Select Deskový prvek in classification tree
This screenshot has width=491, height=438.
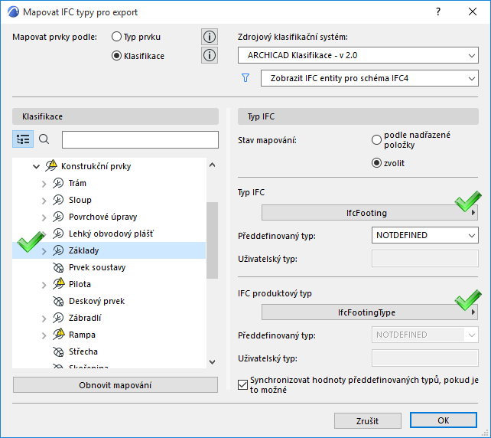pyautogui.click(x=96, y=301)
